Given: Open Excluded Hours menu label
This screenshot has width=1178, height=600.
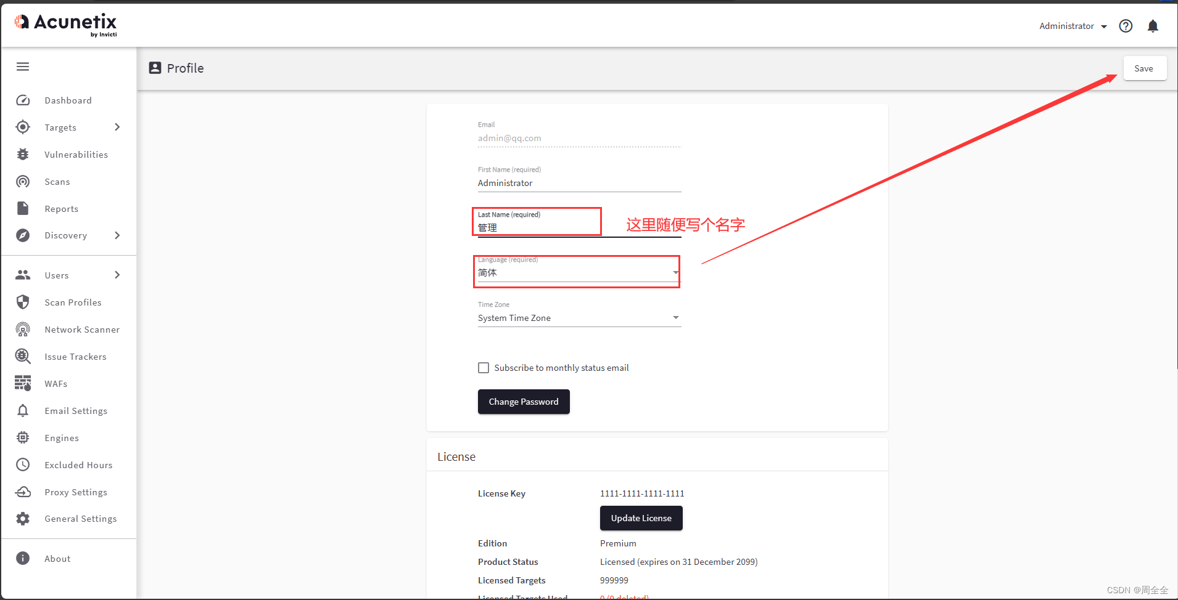Looking at the screenshot, I should coord(78,465).
